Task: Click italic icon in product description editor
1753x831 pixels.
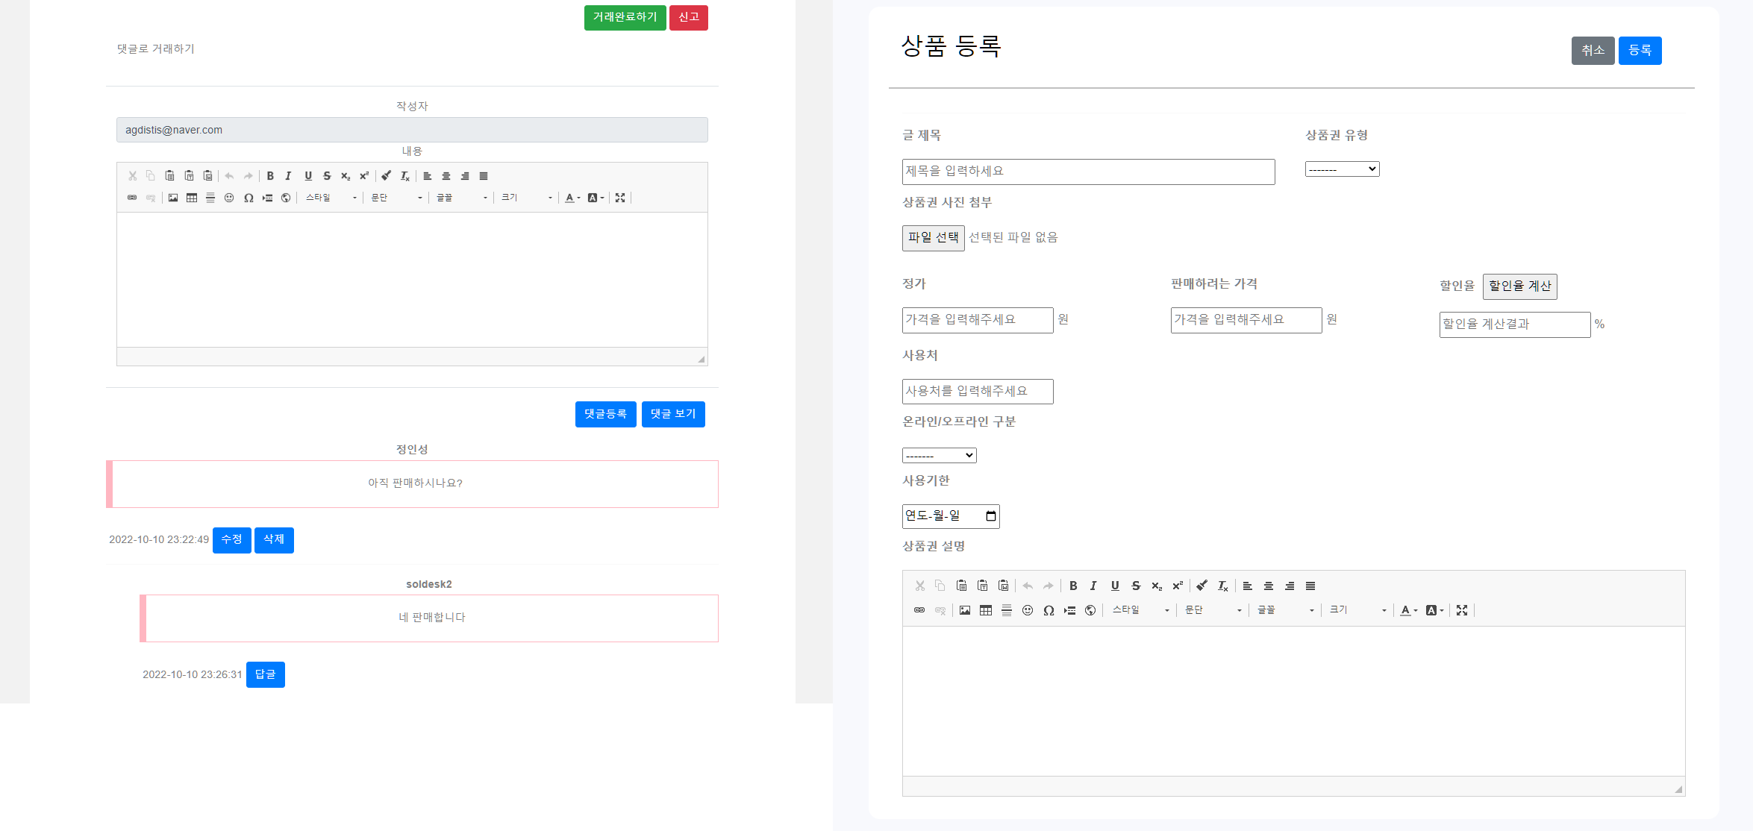Action: click(x=1093, y=586)
